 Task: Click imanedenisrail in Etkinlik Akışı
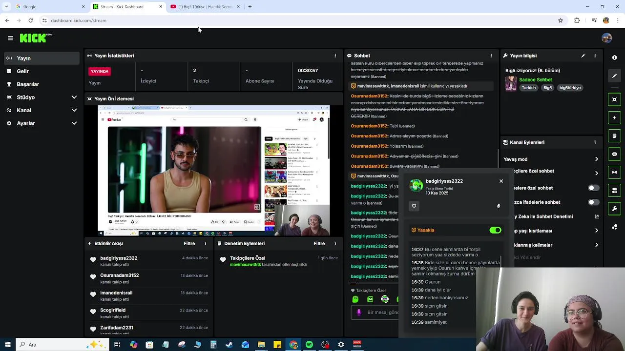(116, 293)
